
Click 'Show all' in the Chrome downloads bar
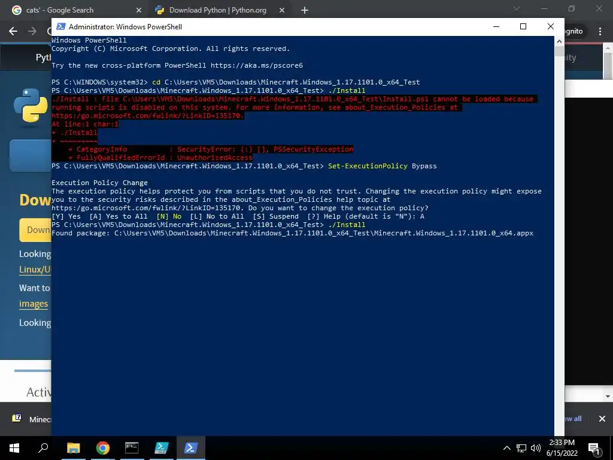572,419
